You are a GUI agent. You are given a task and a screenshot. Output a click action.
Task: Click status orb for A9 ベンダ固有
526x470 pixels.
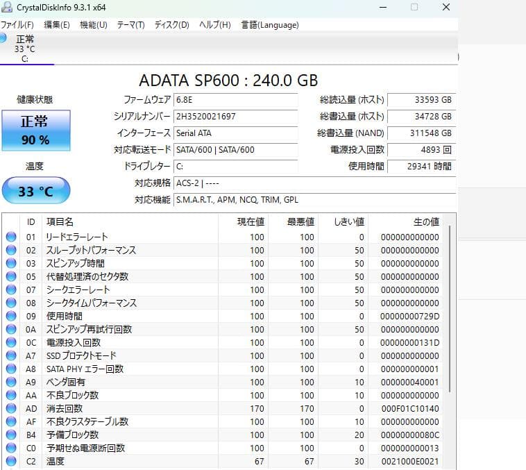point(11,382)
